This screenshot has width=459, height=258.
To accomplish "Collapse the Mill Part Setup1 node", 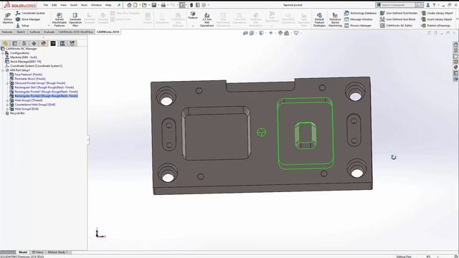I will pos(3,70).
